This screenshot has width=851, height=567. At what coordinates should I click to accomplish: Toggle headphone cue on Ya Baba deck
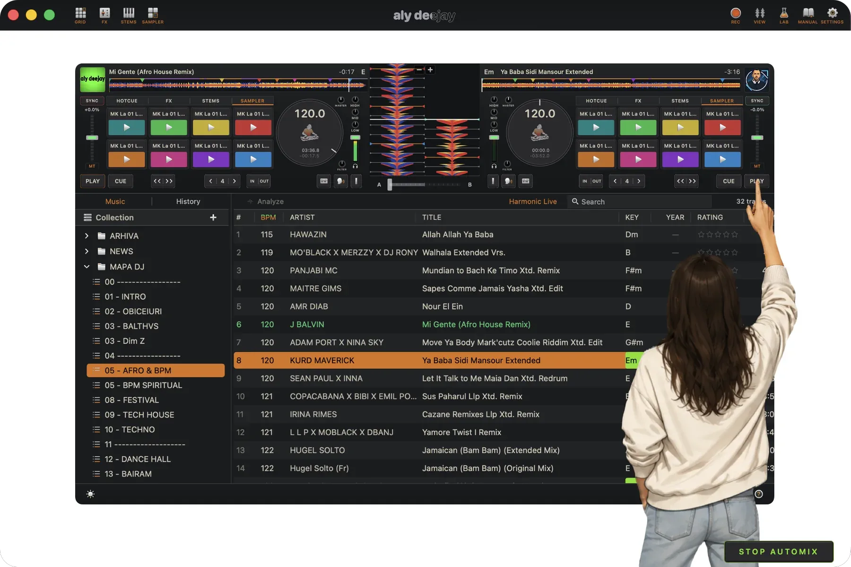[x=494, y=166]
